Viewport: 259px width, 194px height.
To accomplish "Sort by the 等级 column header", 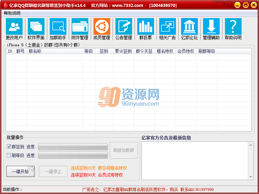I will (89, 51).
